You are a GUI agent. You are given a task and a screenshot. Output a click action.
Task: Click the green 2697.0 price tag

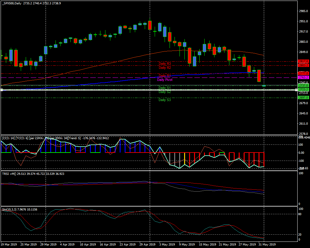(303, 97)
